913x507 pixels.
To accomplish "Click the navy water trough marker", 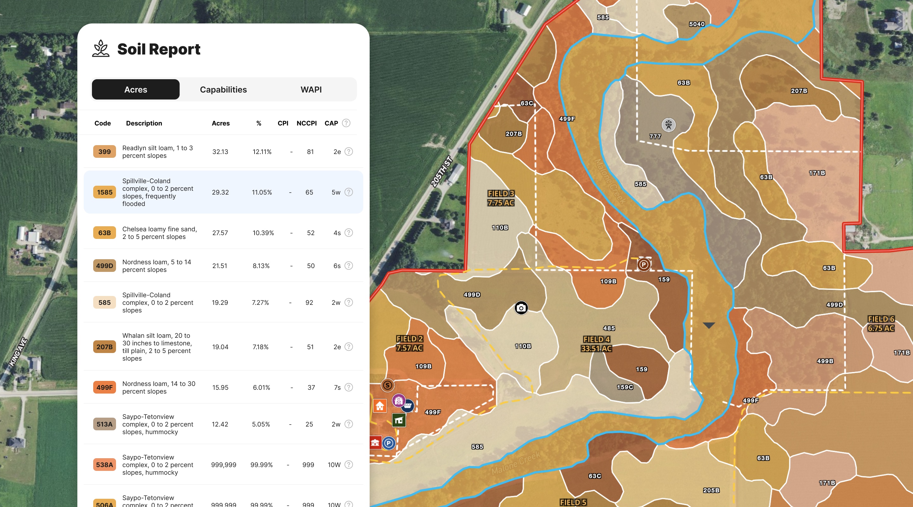I will [408, 406].
